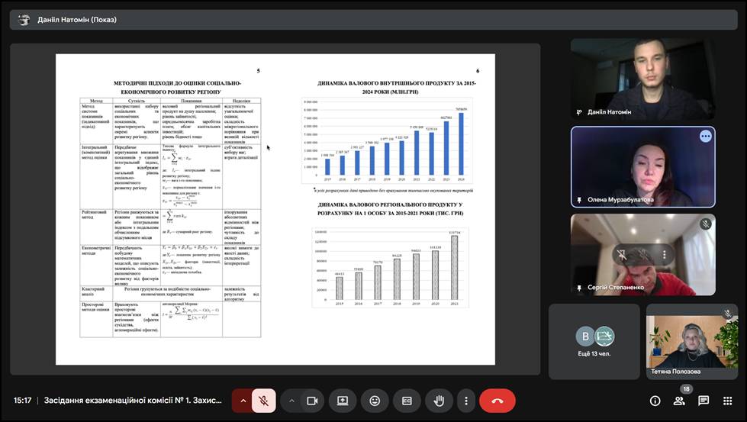Image resolution: width=747 pixels, height=422 pixels.
Task: Open three-dot menu on Сергій Степаненко's tile
Action: click(665, 254)
